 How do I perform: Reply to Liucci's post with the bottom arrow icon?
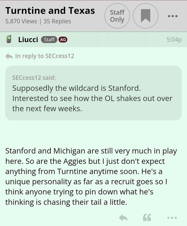pos(123,218)
